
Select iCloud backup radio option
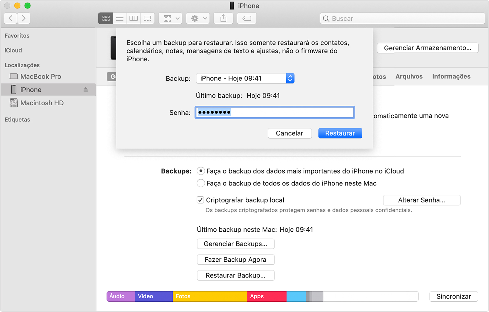(x=201, y=171)
